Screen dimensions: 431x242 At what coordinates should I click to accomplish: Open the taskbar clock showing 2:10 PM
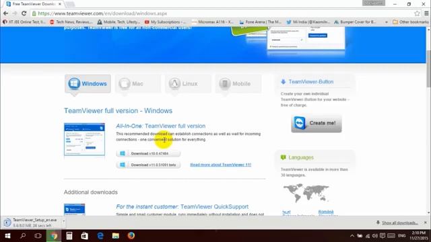419,236
